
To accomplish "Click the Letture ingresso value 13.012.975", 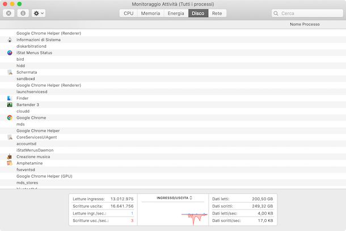I will click(x=122, y=199).
